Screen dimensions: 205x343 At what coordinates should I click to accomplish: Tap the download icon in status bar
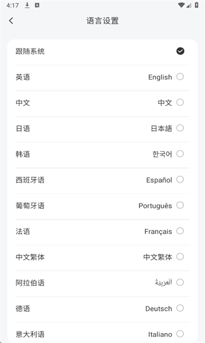27,5
